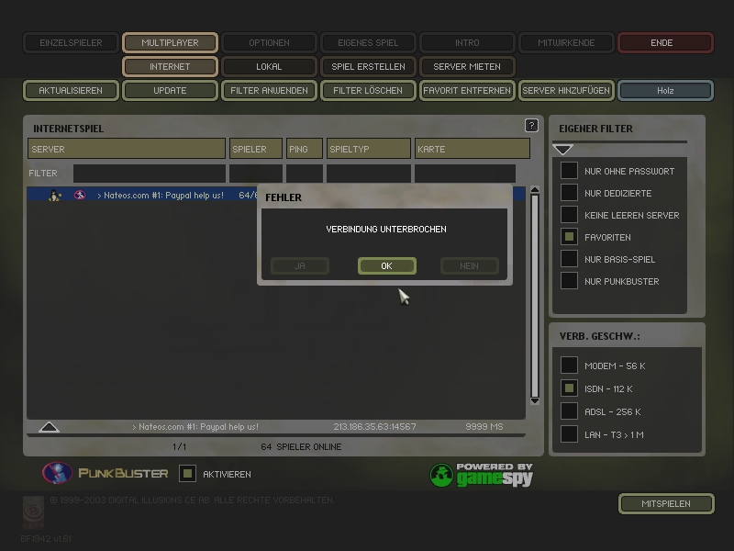
Task: Select the ADSL - 256 K connection speed
Action: pos(570,411)
